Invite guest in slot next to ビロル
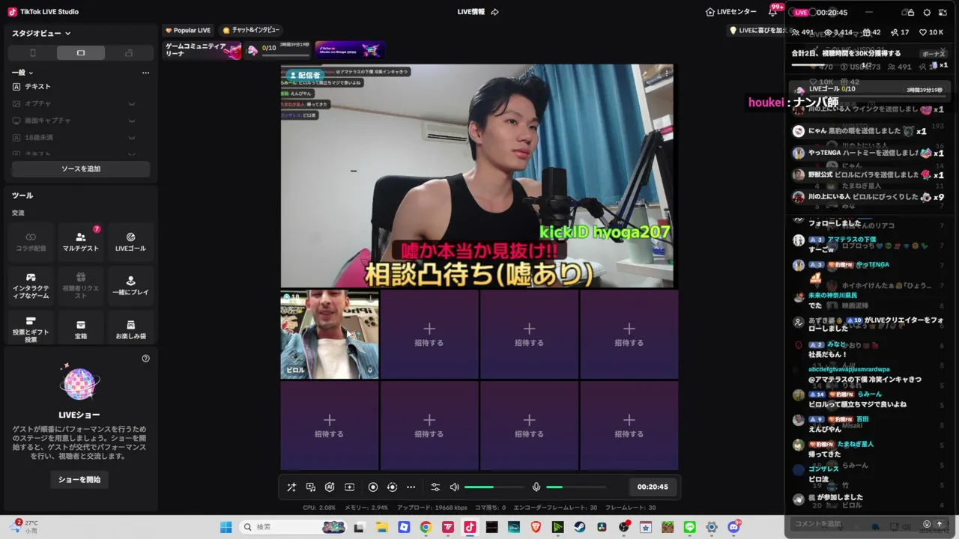The image size is (959, 539). pos(429,335)
